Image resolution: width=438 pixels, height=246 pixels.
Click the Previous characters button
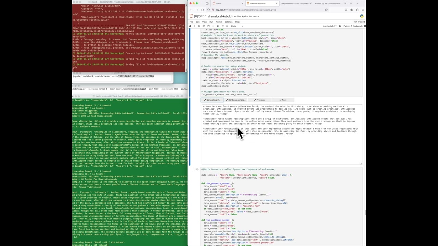(259, 100)
